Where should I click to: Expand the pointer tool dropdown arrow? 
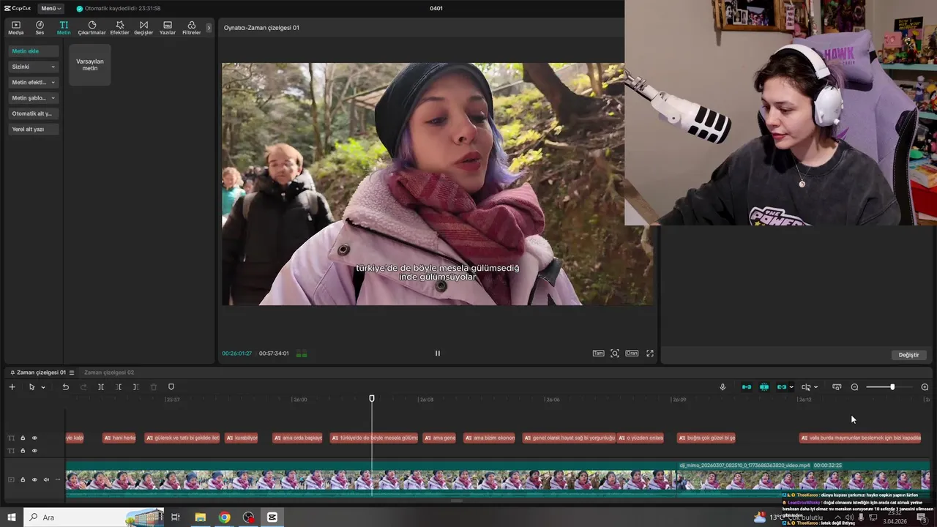[43, 387]
